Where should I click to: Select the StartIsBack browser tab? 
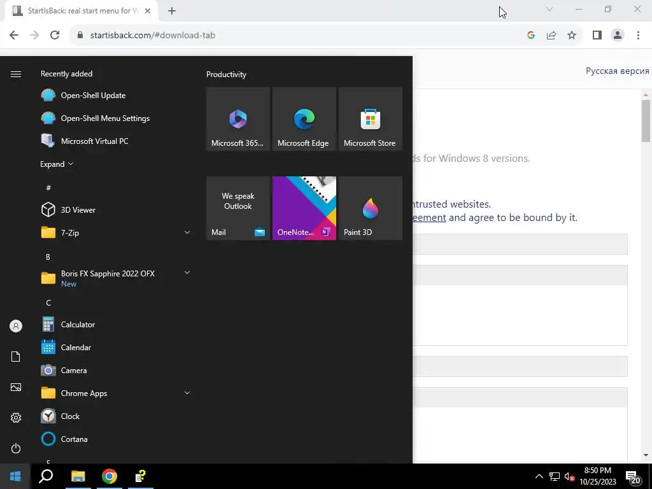click(x=81, y=11)
